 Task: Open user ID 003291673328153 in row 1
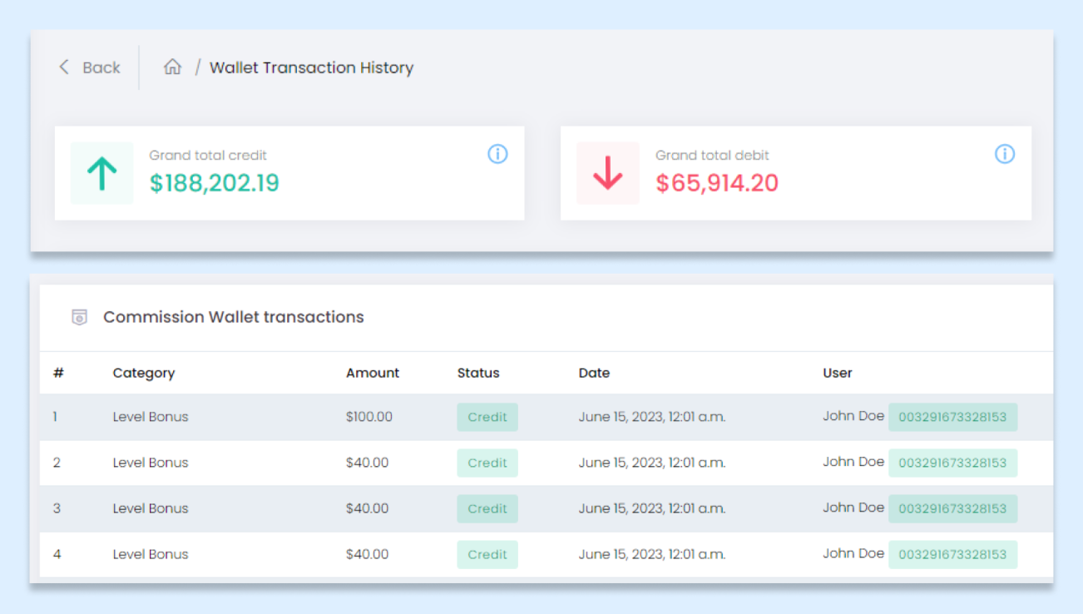(x=952, y=417)
